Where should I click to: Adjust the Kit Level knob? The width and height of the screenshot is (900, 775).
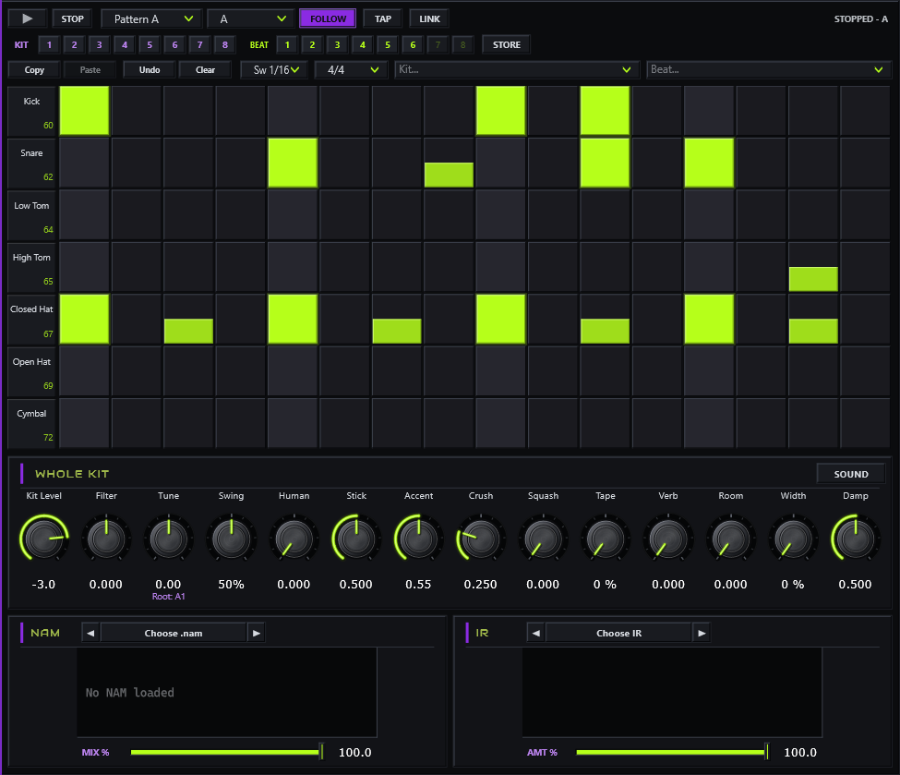(x=43, y=538)
